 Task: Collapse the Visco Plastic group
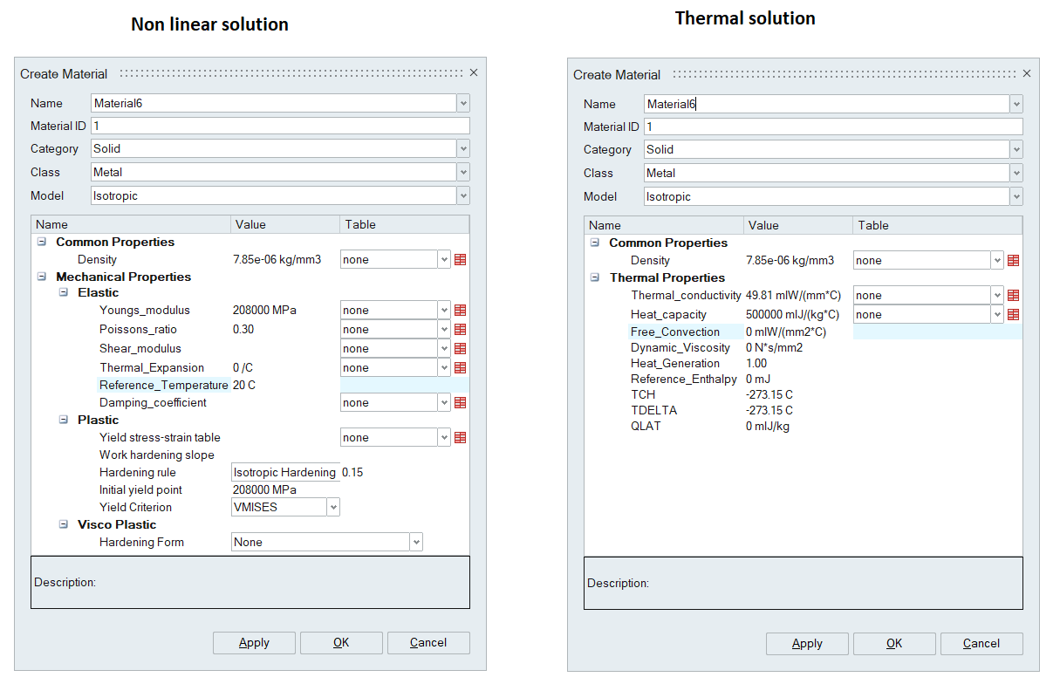(63, 524)
